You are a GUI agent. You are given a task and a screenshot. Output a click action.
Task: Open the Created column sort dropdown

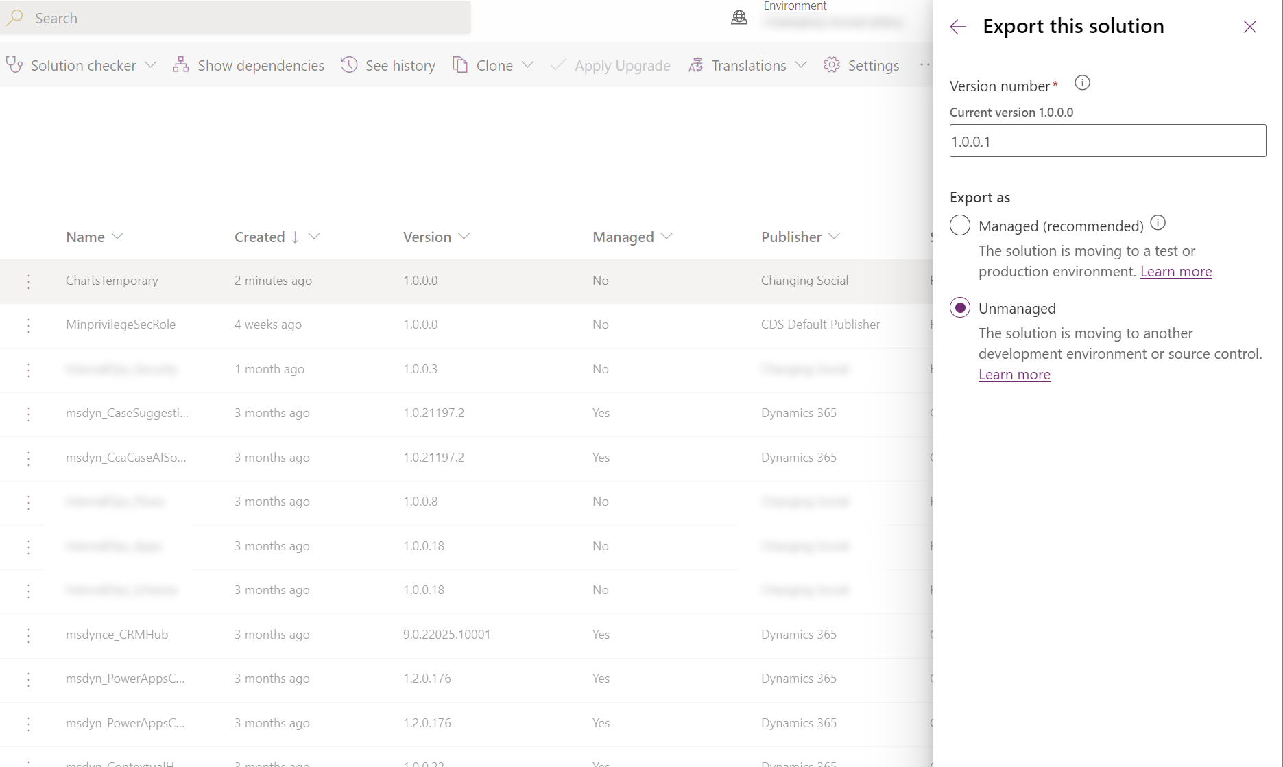coord(315,237)
